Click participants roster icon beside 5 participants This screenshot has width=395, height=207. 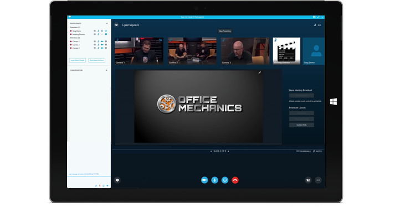coord(116,25)
